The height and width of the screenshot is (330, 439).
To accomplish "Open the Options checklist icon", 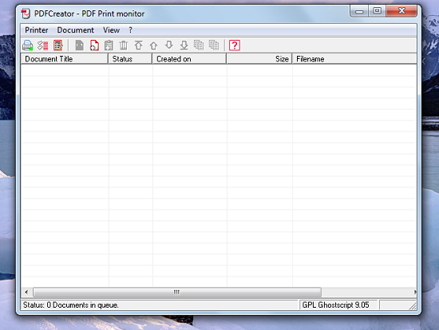I will [43, 45].
